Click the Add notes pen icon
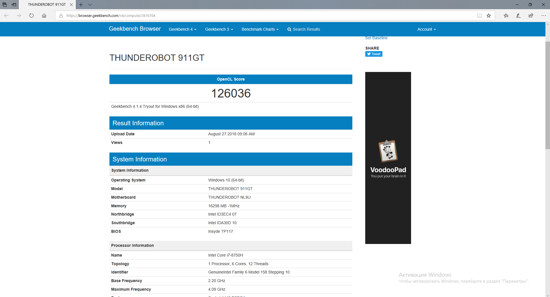 coord(518,15)
